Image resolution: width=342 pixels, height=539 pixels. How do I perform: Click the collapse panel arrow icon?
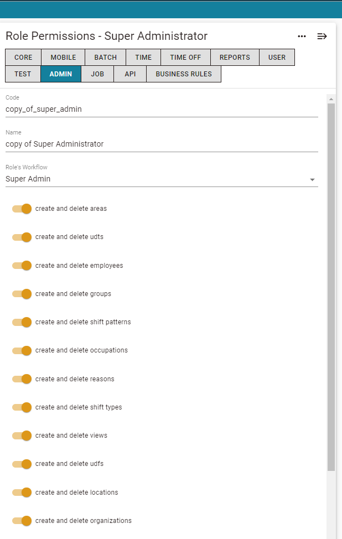coord(322,36)
